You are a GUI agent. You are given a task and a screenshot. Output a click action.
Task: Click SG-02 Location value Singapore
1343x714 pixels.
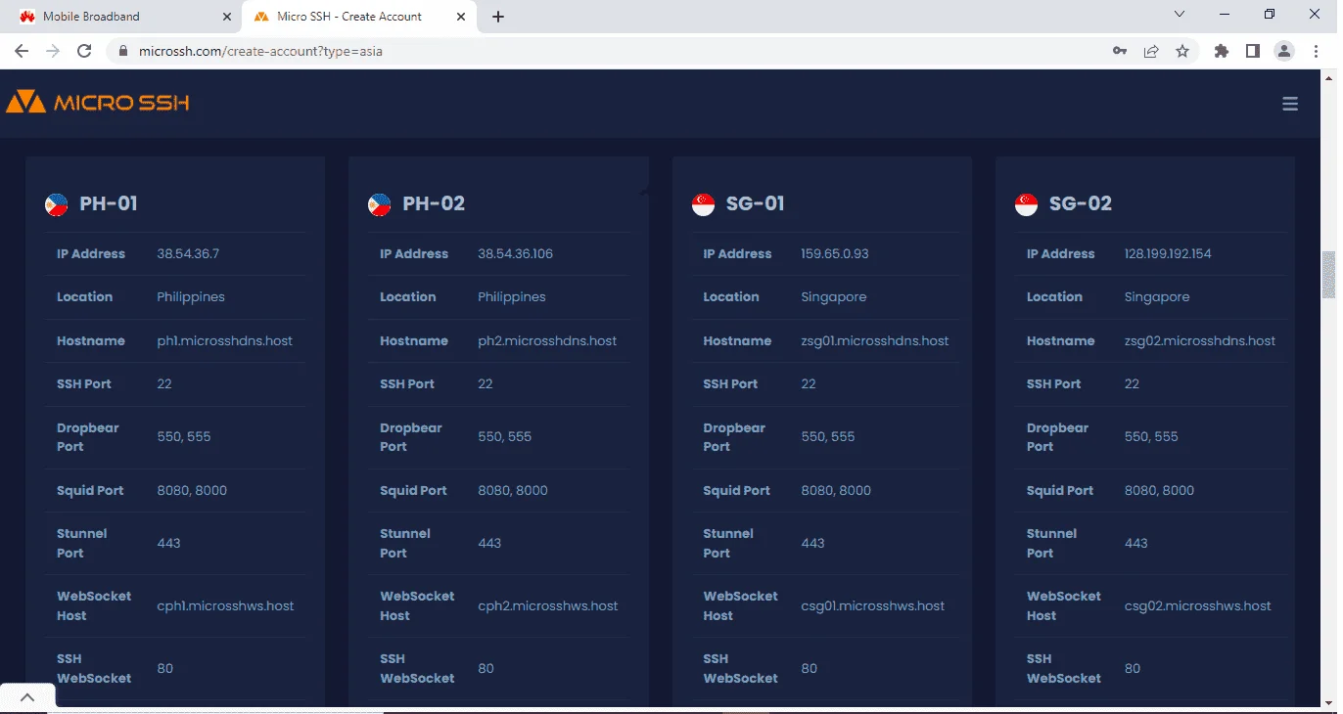click(1157, 297)
